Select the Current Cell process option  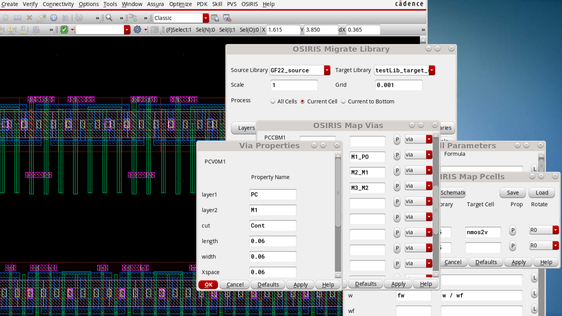coord(303,101)
